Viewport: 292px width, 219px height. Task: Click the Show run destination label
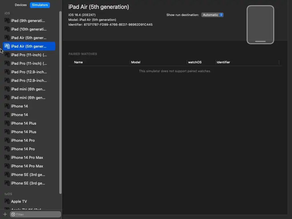[183, 15]
